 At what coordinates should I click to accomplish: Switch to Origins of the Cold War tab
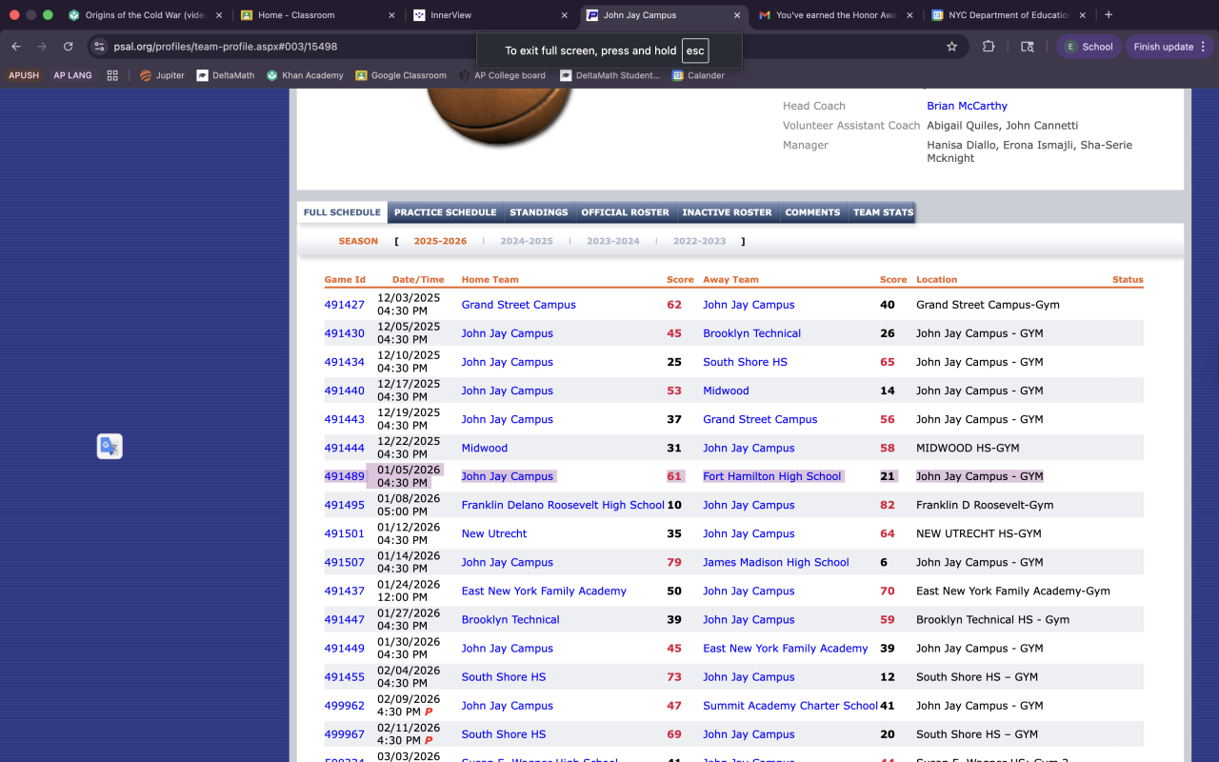[146, 15]
